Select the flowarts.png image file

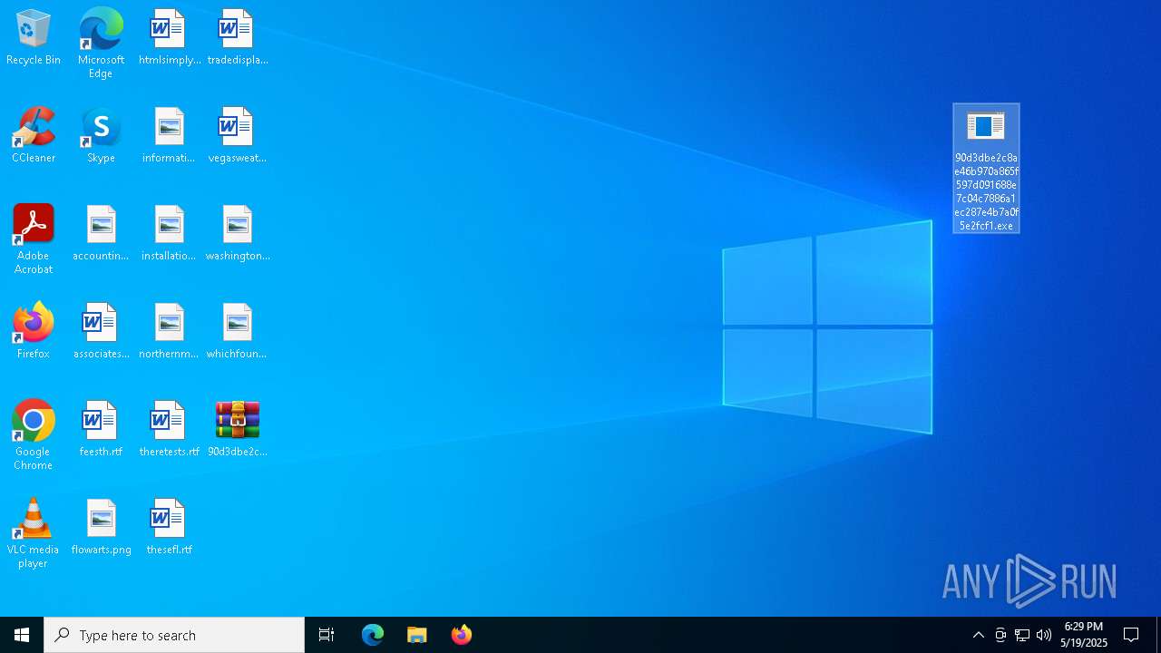[x=101, y=528]
